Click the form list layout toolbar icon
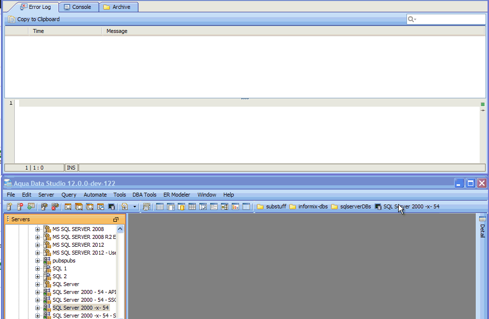This screenshot has width=489, height=319. point(214,206)
